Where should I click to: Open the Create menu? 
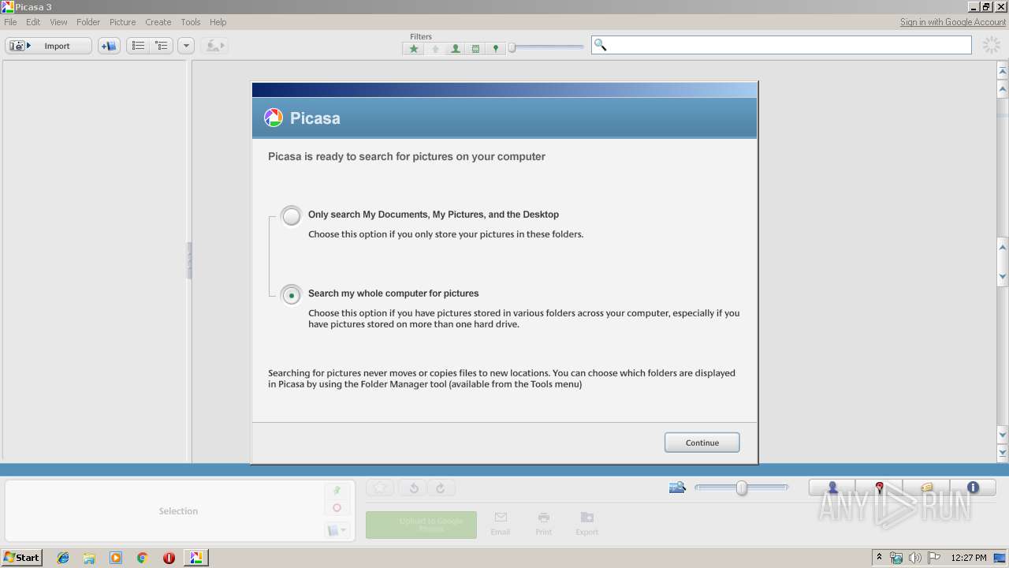(x=158, y=22)
